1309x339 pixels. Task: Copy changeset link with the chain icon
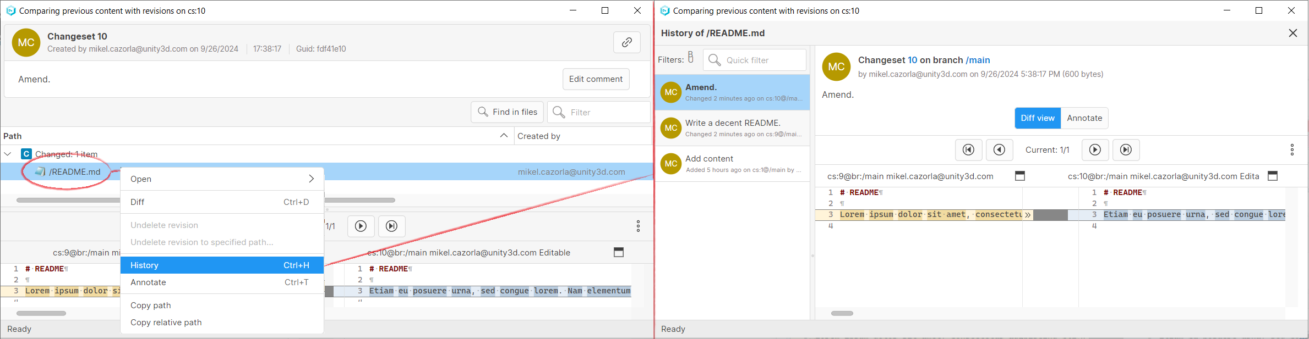pyautogui.click(x=626, y=42)
